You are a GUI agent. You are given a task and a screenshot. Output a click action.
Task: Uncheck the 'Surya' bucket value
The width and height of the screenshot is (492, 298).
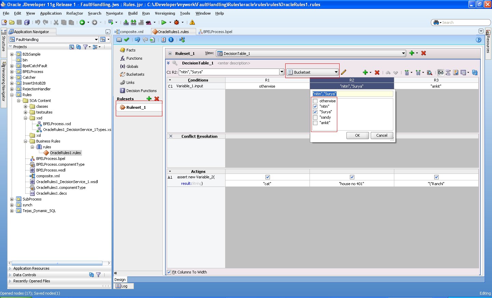pos(315,112)
